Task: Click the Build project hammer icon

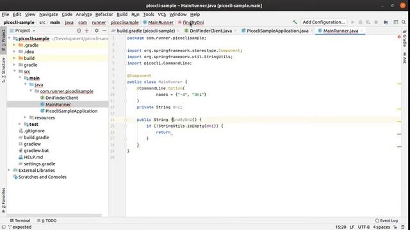Action: click(x=295, y=22)
